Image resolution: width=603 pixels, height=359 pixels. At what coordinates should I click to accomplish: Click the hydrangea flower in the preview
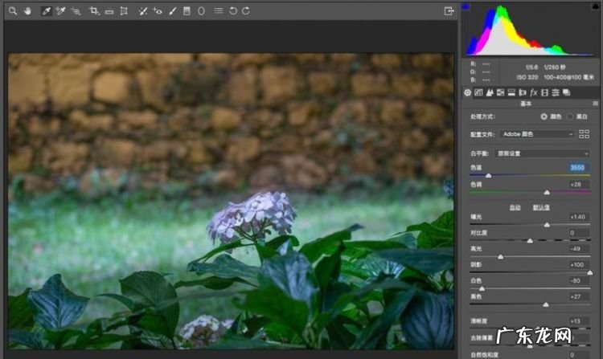coord(252,217)
